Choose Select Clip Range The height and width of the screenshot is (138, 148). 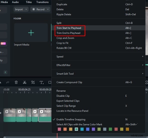tap(98, 106)
